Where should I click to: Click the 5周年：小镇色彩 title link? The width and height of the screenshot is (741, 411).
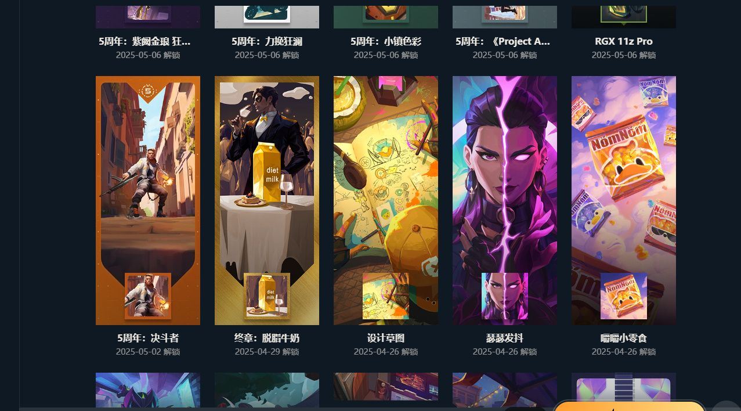[x=386, y=41]
